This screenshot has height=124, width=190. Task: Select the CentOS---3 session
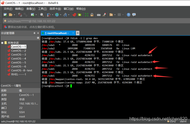19,55
